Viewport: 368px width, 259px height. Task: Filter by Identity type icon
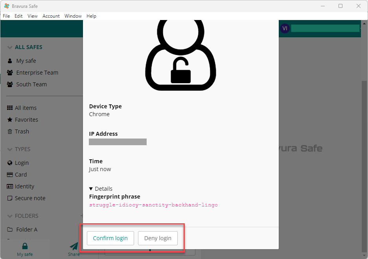point(10,186)
